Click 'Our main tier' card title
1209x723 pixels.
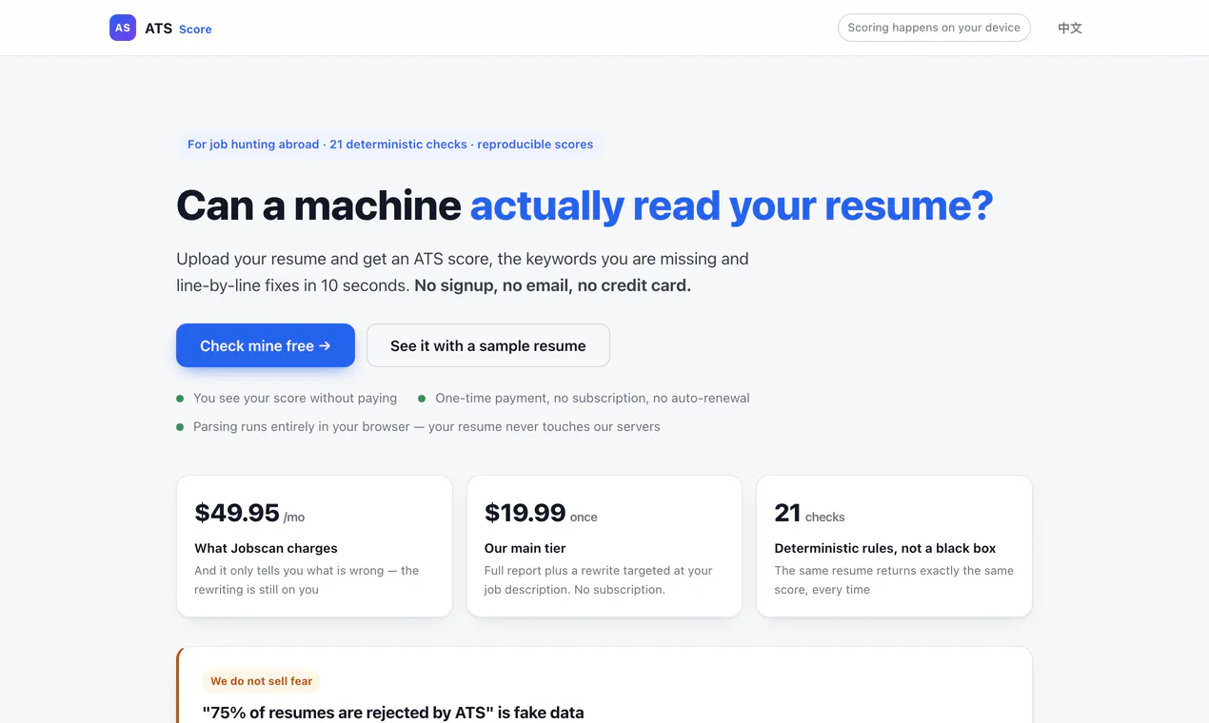[x=525, y=548]
